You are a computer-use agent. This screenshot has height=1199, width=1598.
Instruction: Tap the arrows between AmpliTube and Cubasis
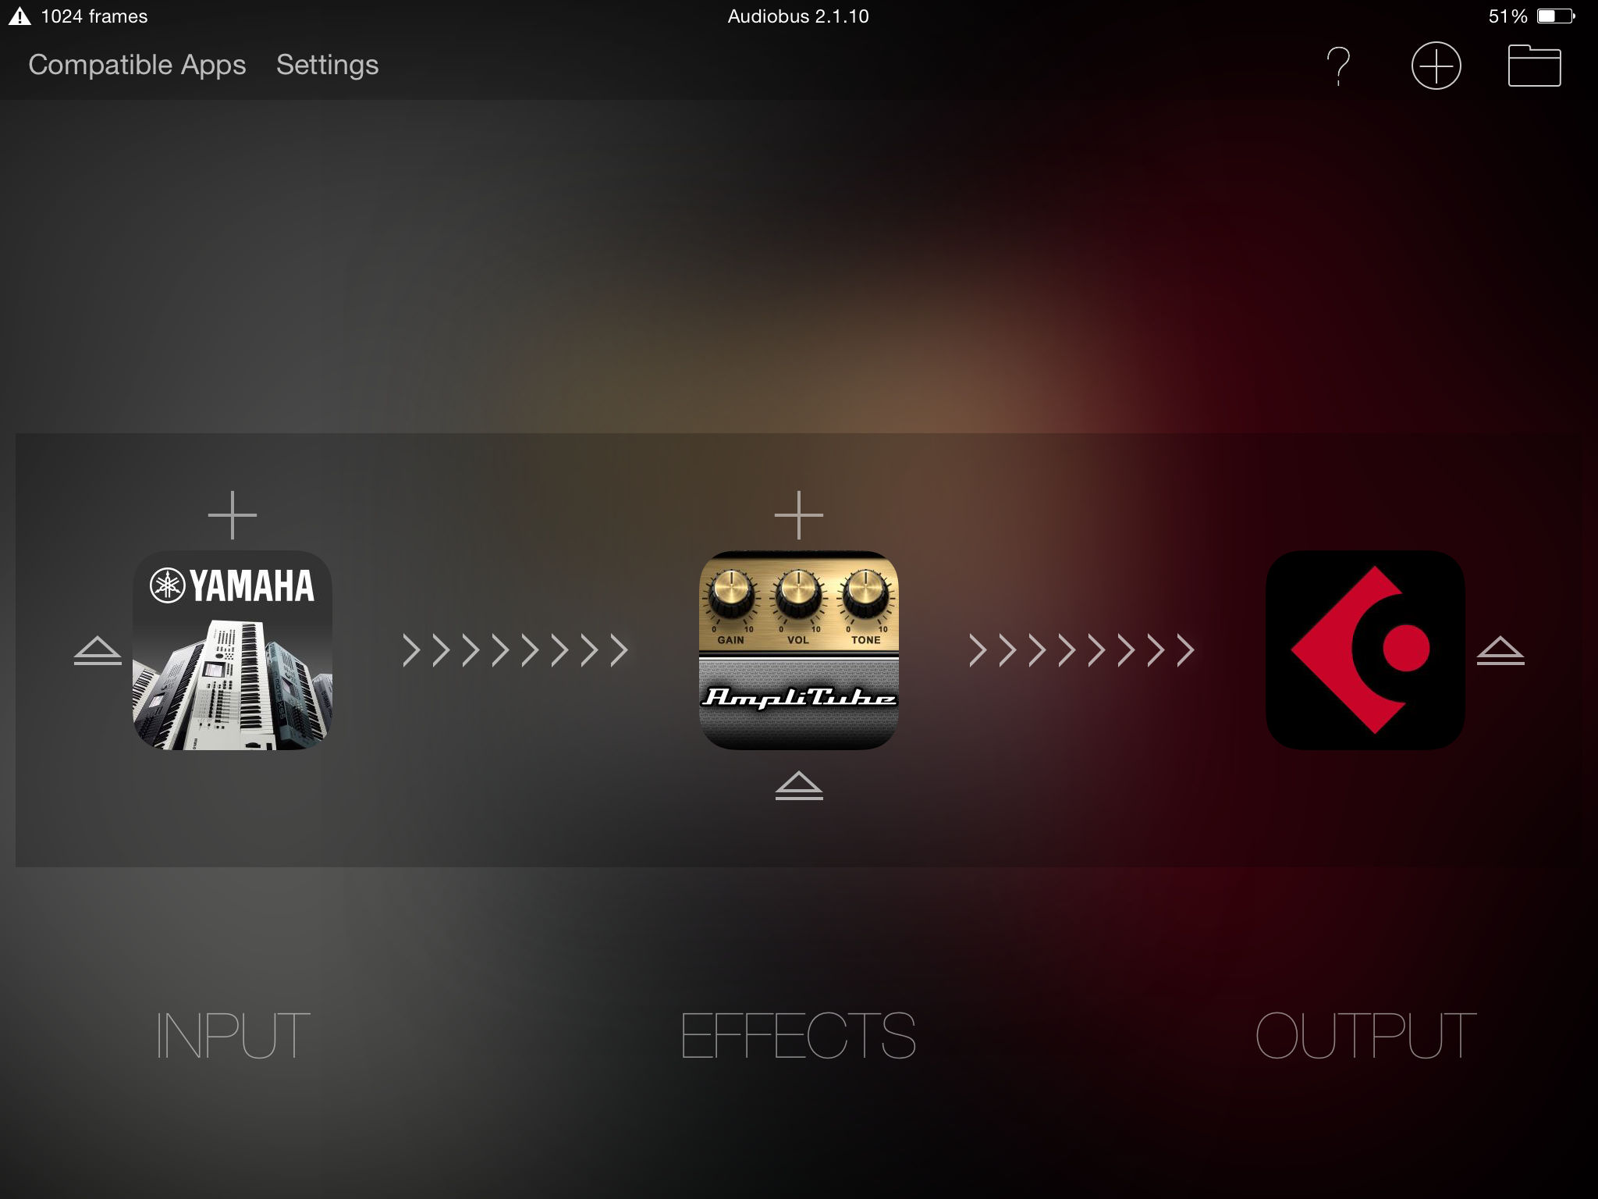pyautogui.click(x=1082, y=650)
